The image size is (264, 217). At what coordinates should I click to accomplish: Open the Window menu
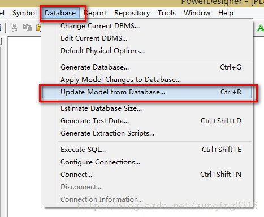pos(197,13)
